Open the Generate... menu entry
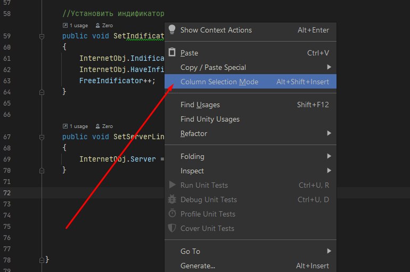Image resolution: width=410 pixels, height=272 pixels. 250,266
